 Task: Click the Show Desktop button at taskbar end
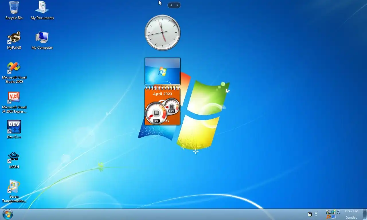click(365, 214)
